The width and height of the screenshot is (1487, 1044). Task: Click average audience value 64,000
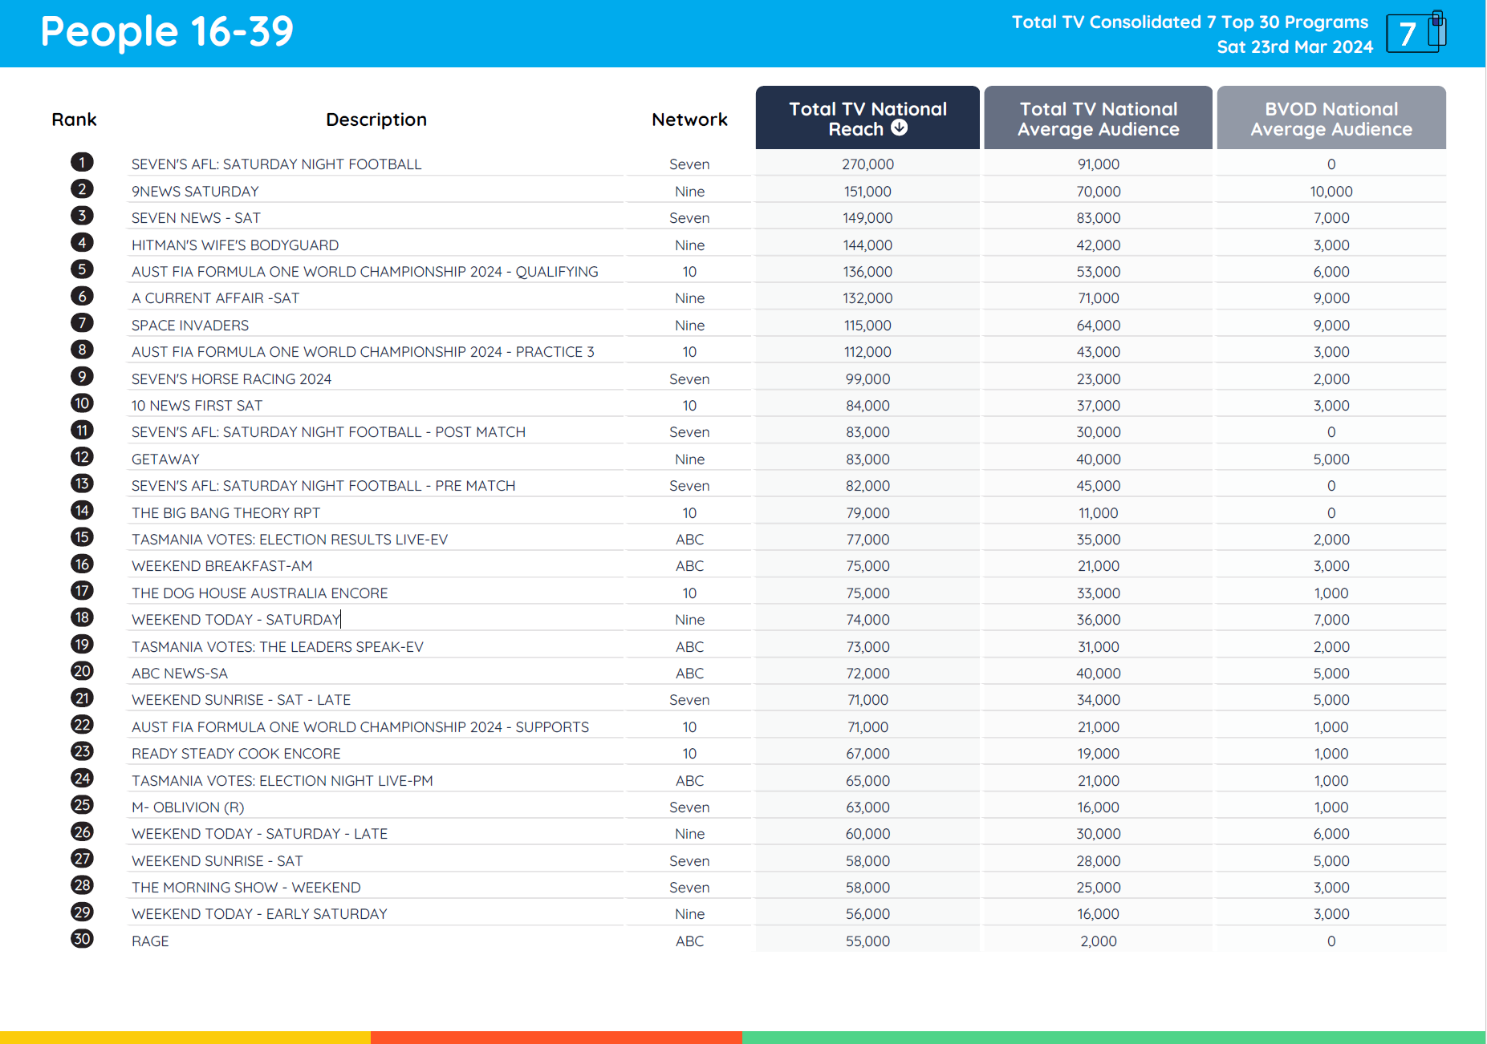pyautogui.click(x=1099, y=326)
